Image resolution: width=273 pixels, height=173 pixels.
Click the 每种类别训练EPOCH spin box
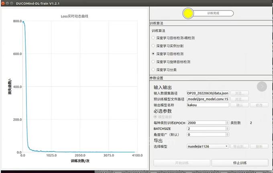pos(208,122)
